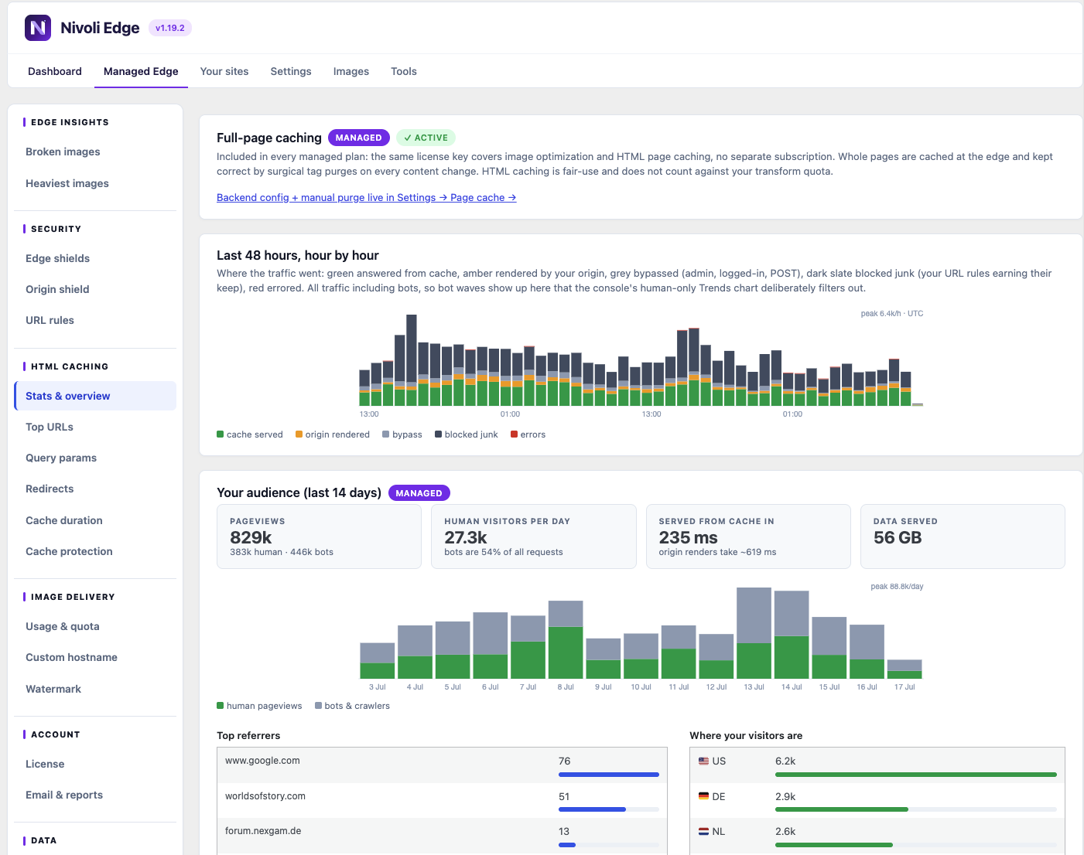Toggle the bots & crawlers legend item
The height and width of the screenshot is (855, 1084).
pyautogui.click(x=352, y=706)
